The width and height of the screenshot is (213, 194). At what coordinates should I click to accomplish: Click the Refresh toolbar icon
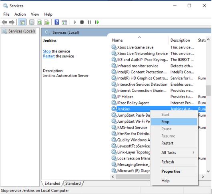[x=40, y=22]
